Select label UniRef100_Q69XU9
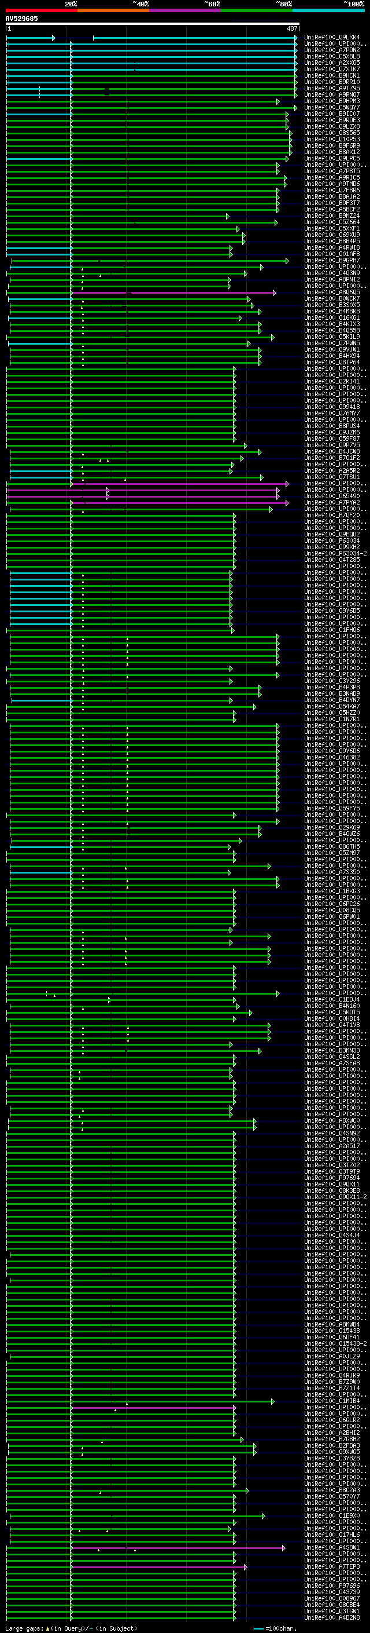 (332, 235)
